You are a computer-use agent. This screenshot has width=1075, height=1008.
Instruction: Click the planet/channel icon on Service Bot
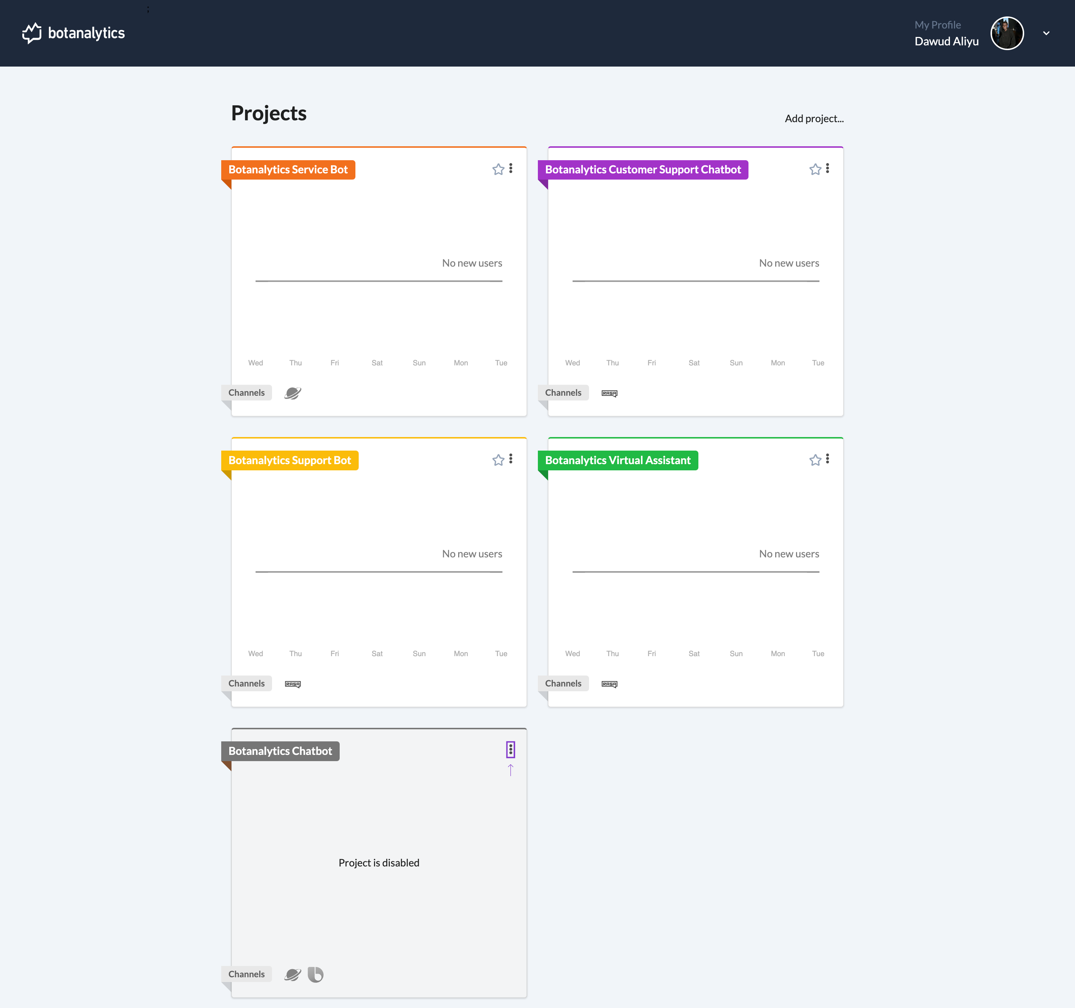coord(293,392)
